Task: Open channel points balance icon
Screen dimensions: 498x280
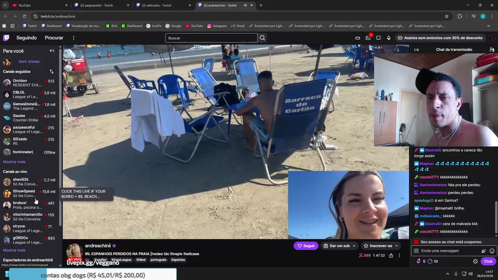Action: tap(430, 261)
